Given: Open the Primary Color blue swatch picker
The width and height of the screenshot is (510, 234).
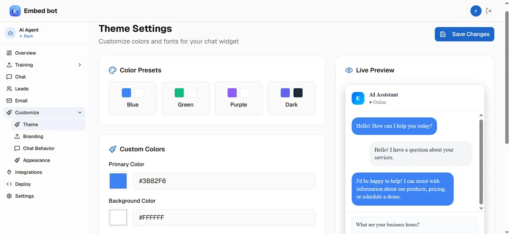Looking at the screenshot, I should point(118,181).
